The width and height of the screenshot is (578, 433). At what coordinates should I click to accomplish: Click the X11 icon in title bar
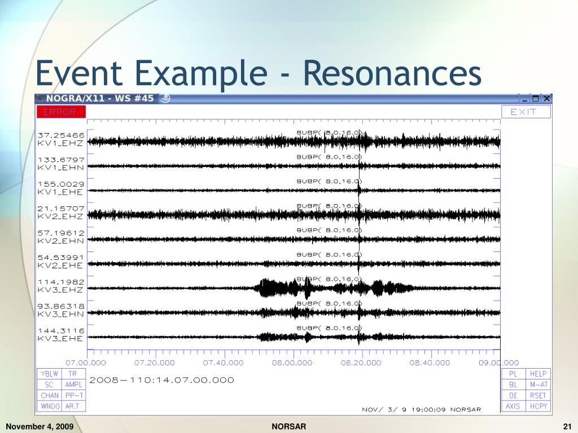(x=40, y=98)
